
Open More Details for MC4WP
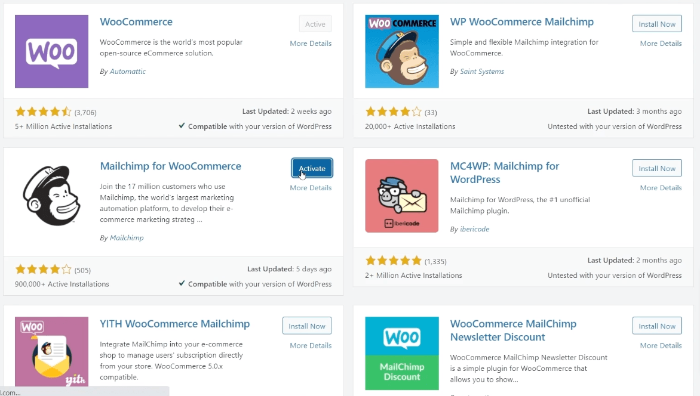pos(661,187)
